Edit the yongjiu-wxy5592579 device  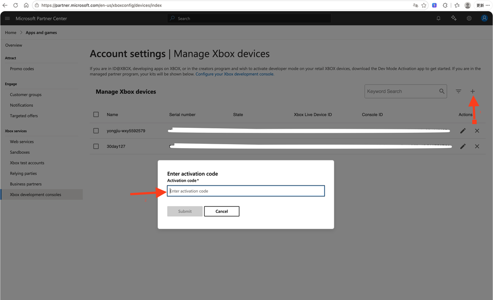463,131
